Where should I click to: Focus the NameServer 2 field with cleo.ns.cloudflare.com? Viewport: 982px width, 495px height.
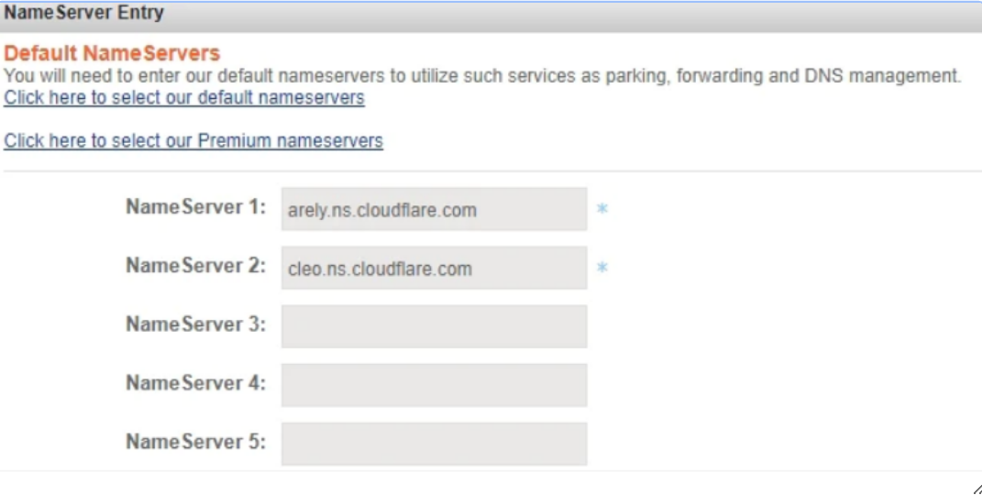coord(433,268)
